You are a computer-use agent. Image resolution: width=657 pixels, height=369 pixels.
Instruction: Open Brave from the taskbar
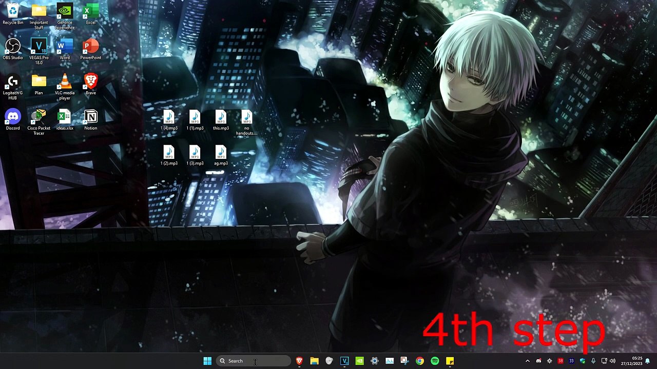pyautogui.click(x=299, y=361)
